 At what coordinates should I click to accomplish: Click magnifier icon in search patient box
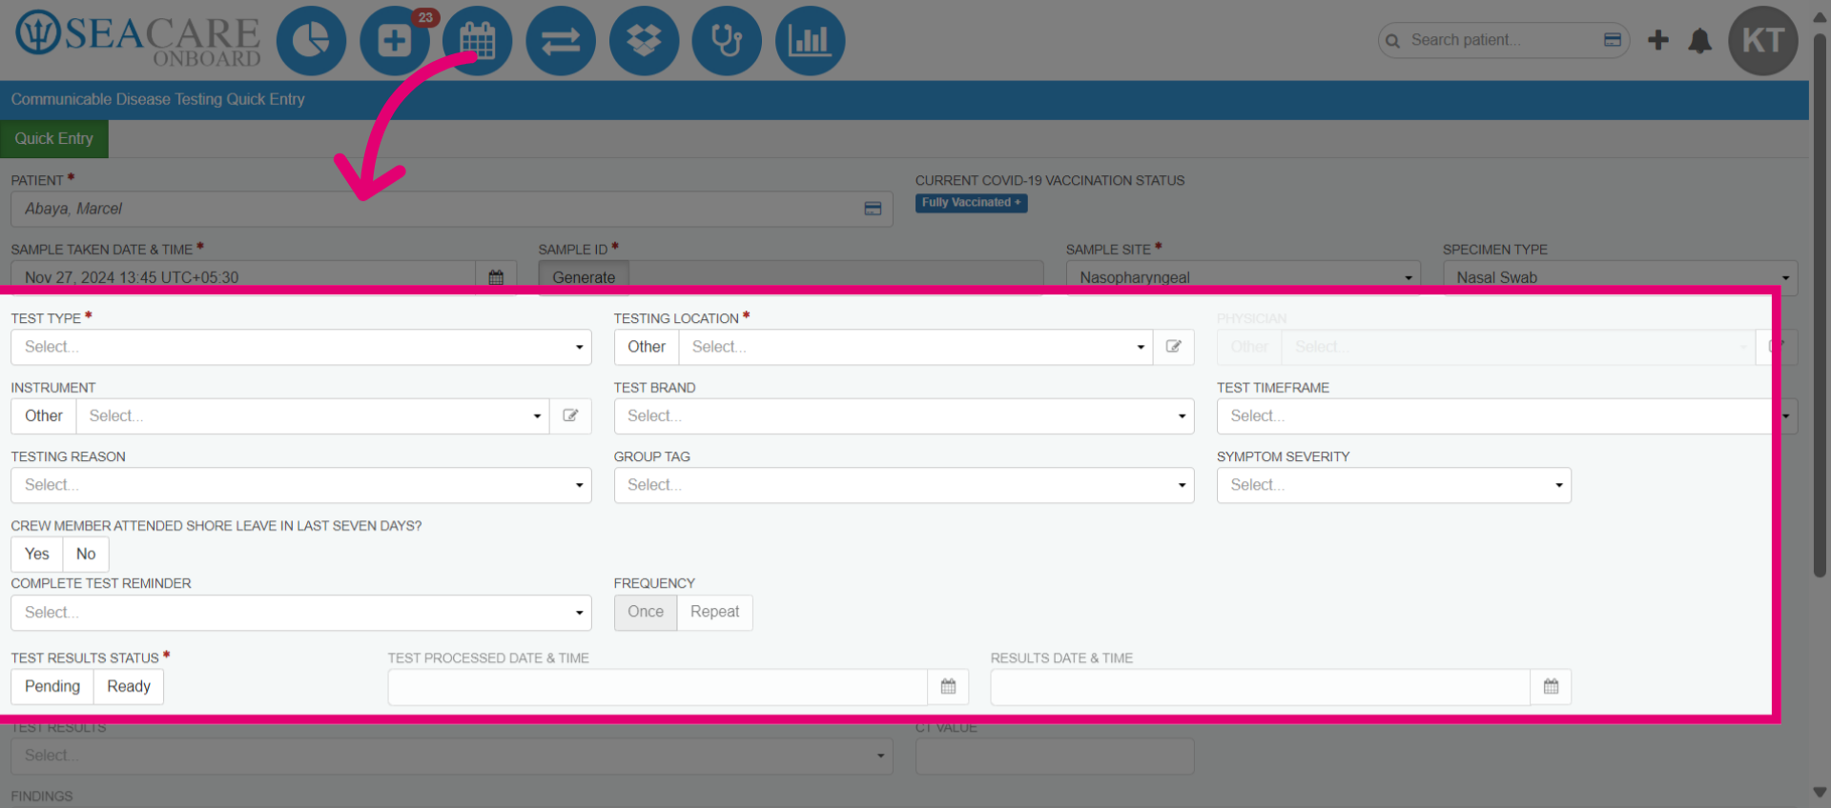pyautogui.click(x=1393, y=41)
